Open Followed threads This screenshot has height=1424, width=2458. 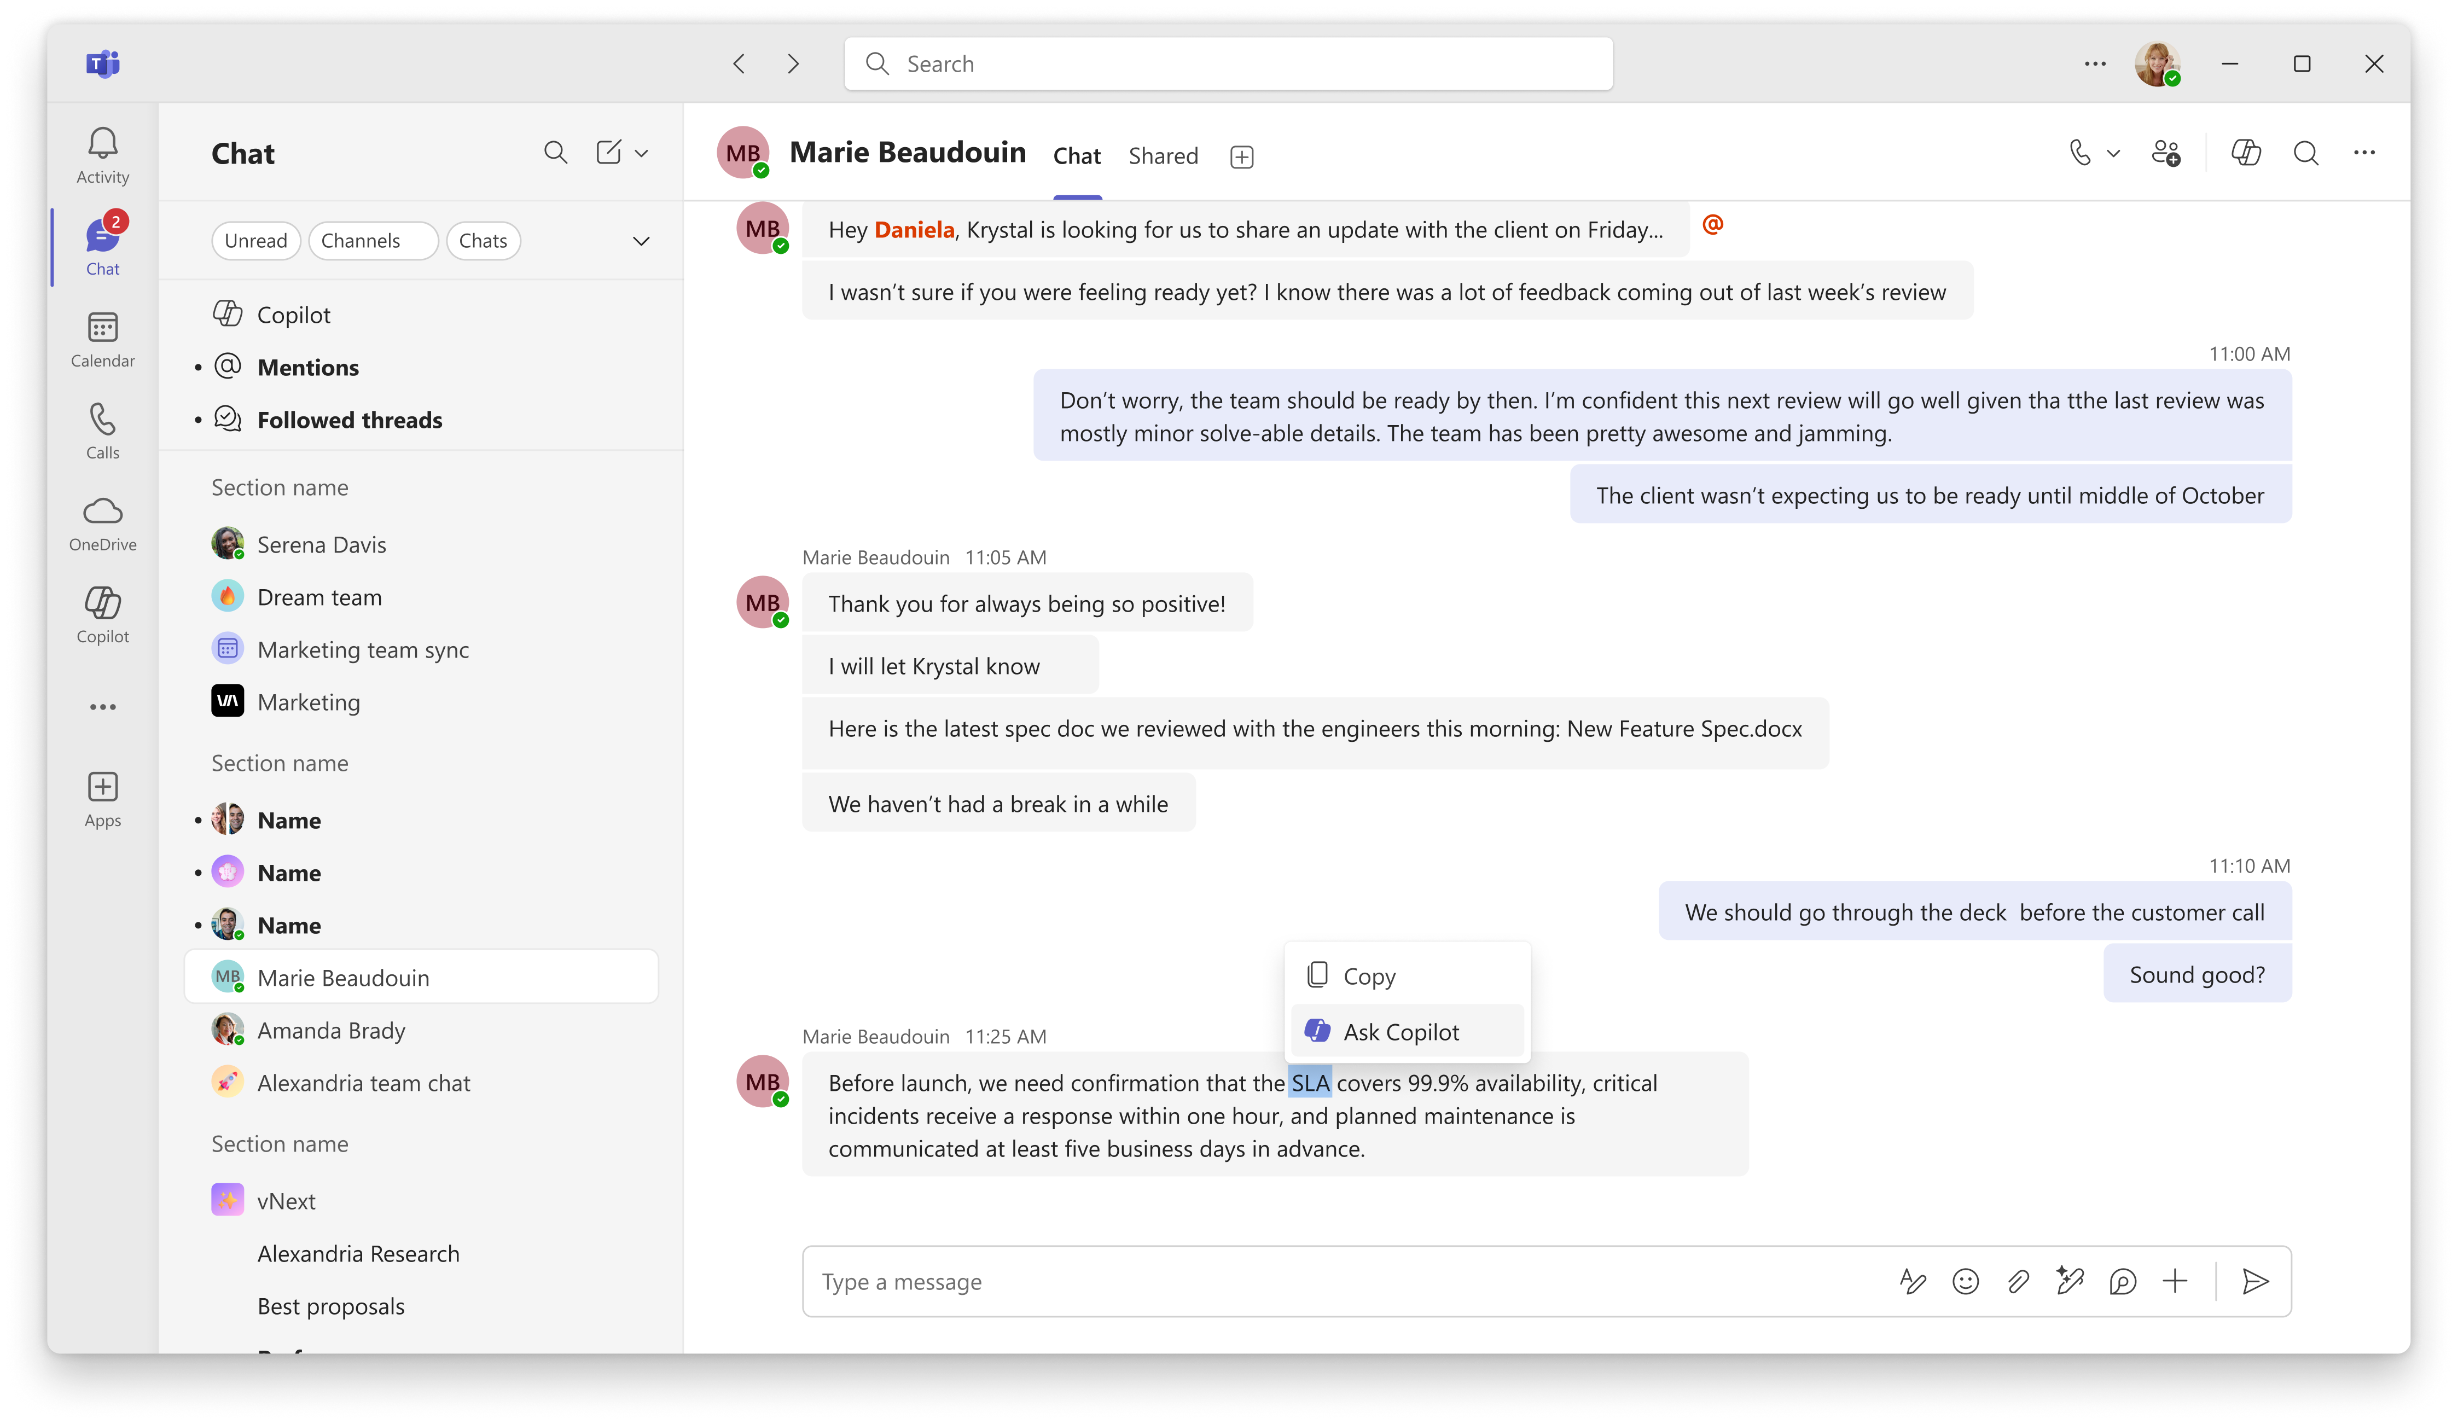pyautogui.click(x=421, y=420)
